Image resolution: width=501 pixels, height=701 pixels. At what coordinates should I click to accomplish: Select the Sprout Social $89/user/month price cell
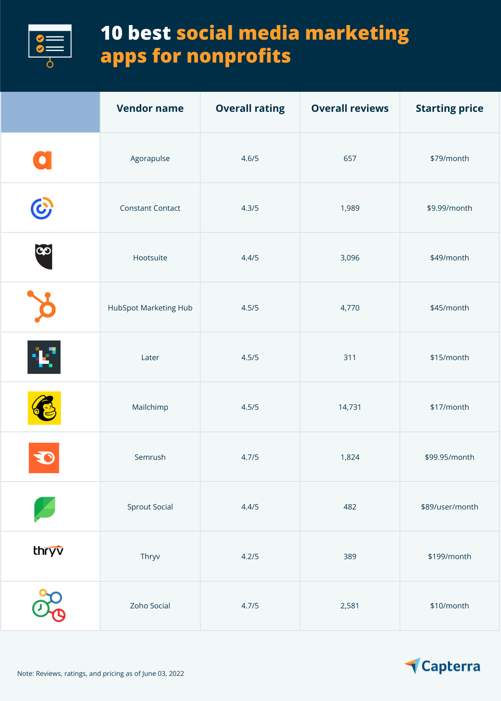point(450,507)
